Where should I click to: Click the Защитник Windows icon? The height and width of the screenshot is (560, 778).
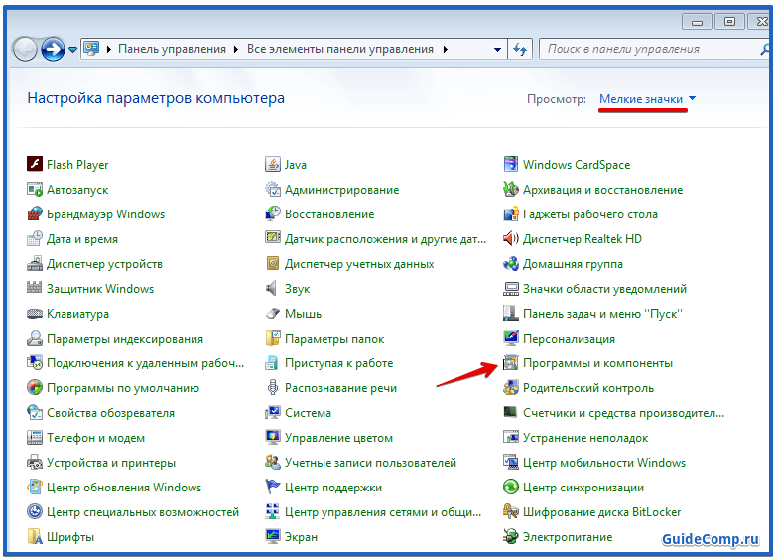click(x=34, y=288)
